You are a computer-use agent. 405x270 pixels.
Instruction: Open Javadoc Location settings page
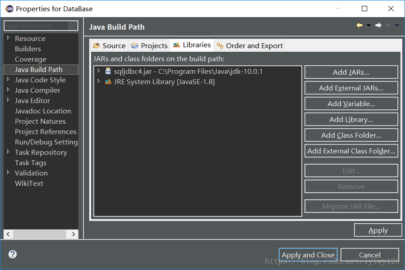43,111
